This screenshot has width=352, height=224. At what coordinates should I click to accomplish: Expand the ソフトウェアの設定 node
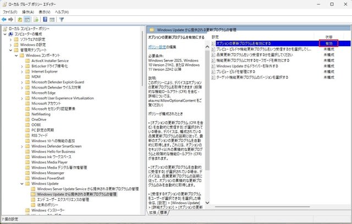pos(10,40)
